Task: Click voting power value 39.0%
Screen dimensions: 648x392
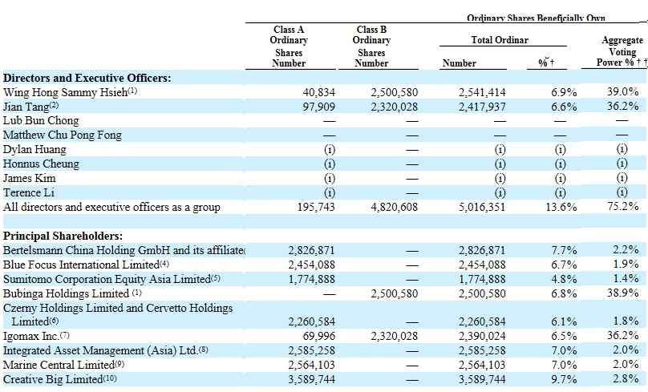Action: pyautogui.click(x=623, y=91)
